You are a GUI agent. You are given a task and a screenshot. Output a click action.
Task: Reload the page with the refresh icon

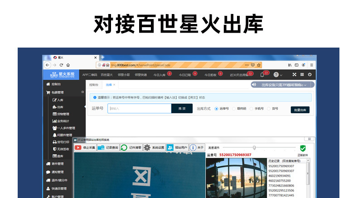61,65
